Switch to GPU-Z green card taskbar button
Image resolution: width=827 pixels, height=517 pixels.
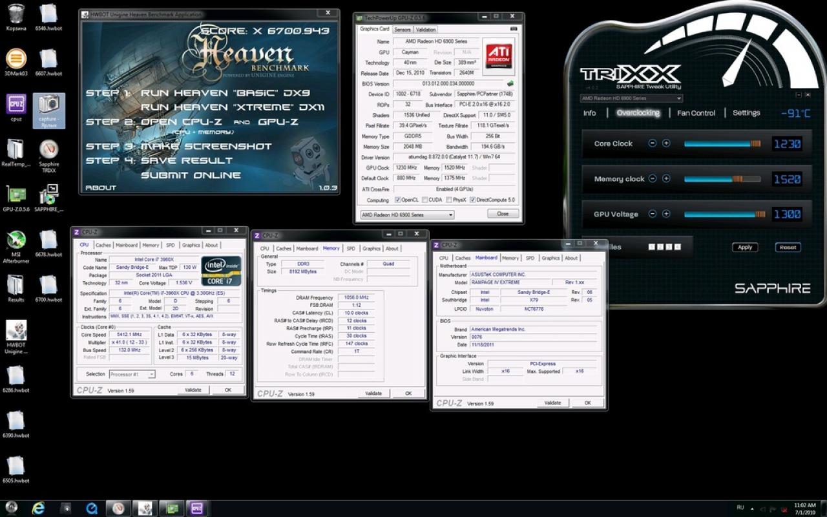[171, 508]
